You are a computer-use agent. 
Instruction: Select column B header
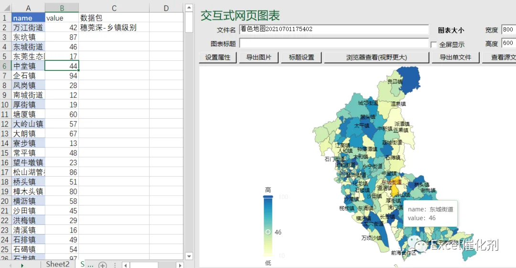coord(62,8)
